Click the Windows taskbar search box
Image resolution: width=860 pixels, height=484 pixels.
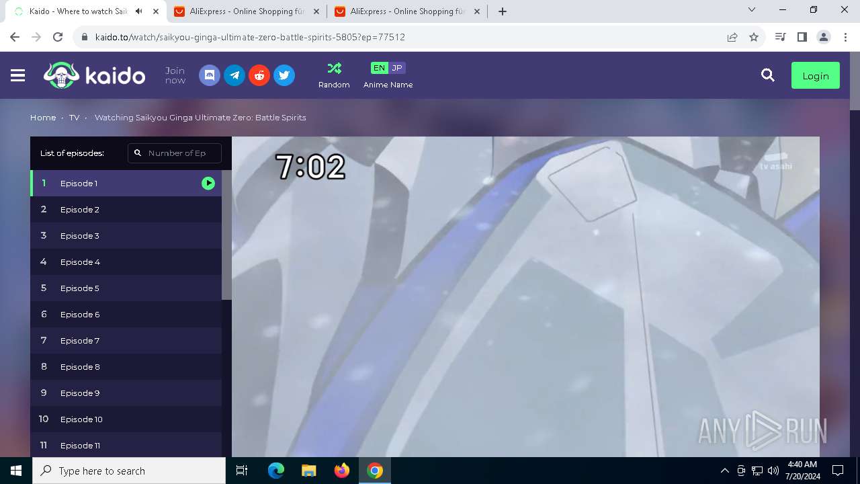tap(129, 471)
